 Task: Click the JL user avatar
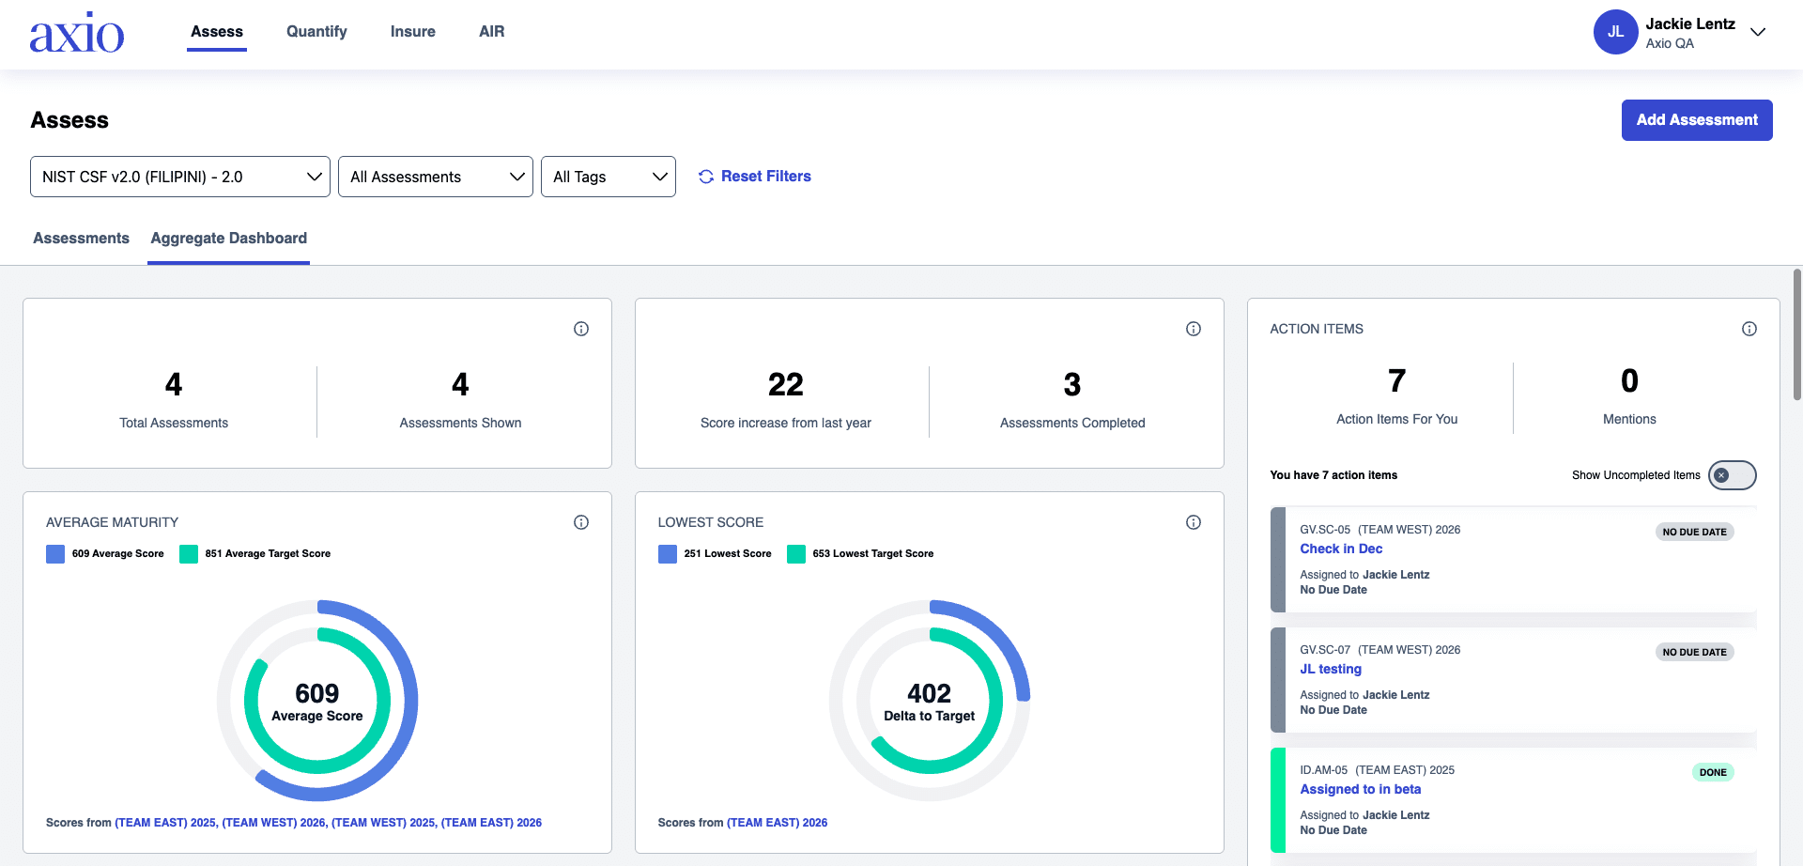point(1615,32)
